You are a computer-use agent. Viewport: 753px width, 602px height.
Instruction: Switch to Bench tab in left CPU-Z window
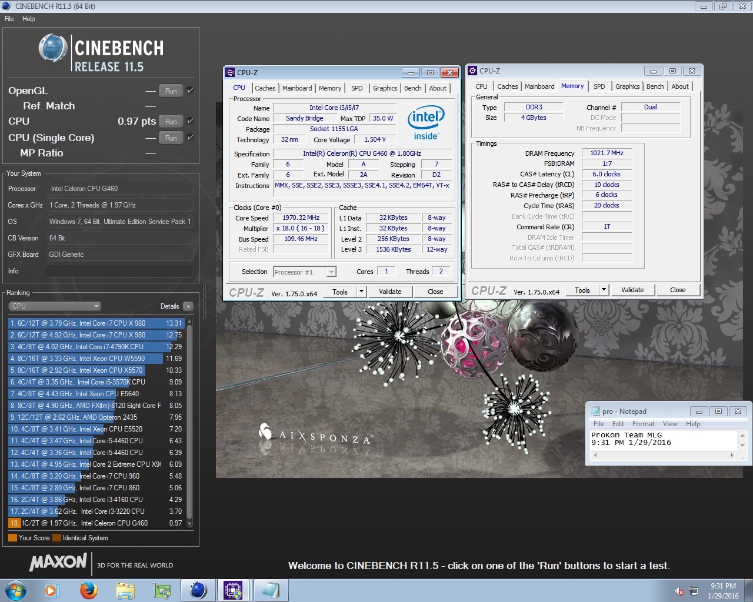pyautogui.click(x=412, y=88)
